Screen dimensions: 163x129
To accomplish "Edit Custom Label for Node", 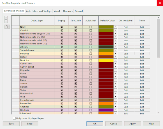I will [x=126, y=27].
